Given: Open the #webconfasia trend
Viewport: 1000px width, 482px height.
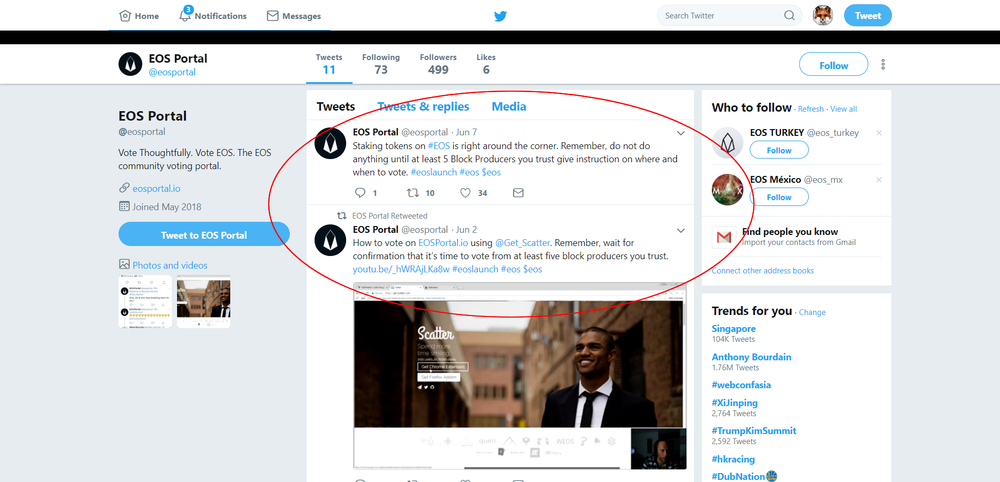Looking at the screenshot, I should coord(741,385).
